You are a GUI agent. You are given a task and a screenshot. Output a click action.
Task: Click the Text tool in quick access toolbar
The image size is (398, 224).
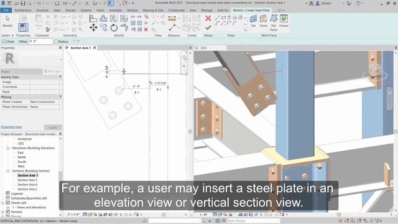[87, 3]
